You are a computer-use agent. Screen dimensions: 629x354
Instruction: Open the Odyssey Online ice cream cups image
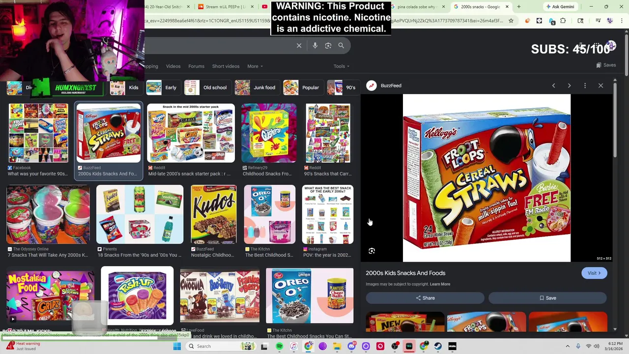48,214
